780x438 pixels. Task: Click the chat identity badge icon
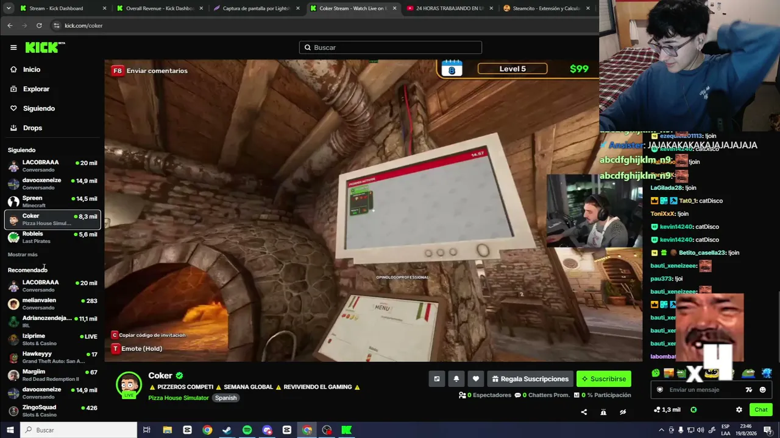(659, 390)
